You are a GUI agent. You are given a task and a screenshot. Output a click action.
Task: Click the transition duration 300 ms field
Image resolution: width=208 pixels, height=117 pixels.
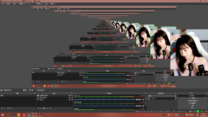click(x=162, y=99)
